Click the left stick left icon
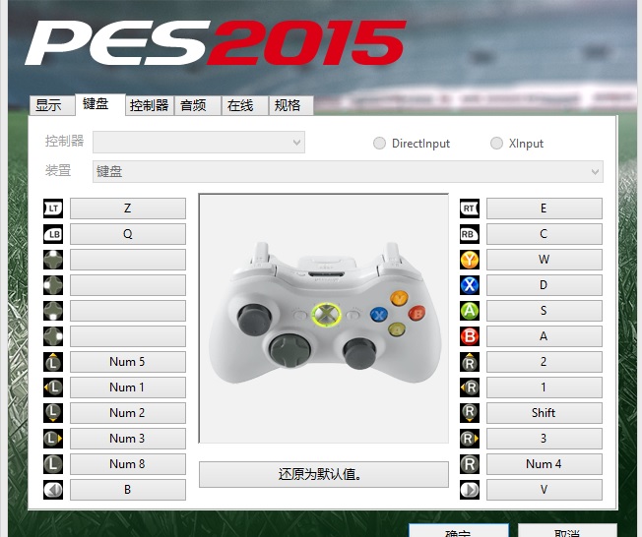The image size is (642, 537). (x=53, y=388)
